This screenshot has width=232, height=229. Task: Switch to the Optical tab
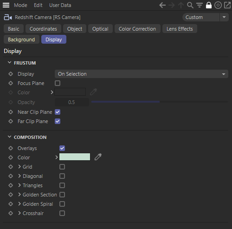click(x=100, y=29)
